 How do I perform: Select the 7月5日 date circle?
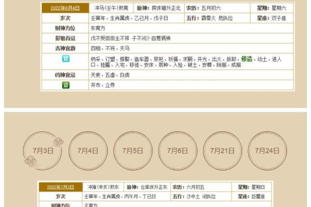(133, 151)
